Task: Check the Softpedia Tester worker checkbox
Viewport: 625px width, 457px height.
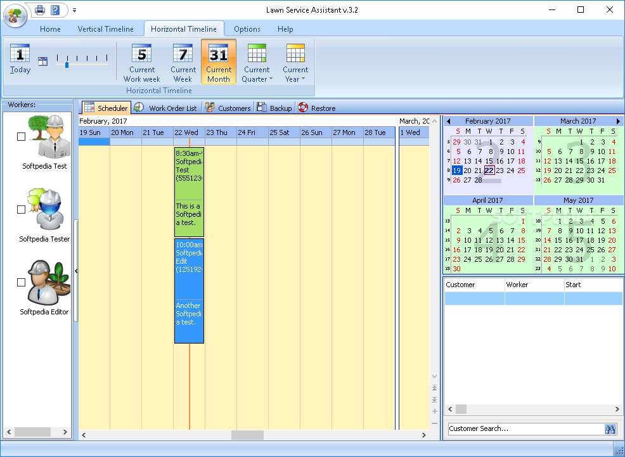Action: point(21,210)
